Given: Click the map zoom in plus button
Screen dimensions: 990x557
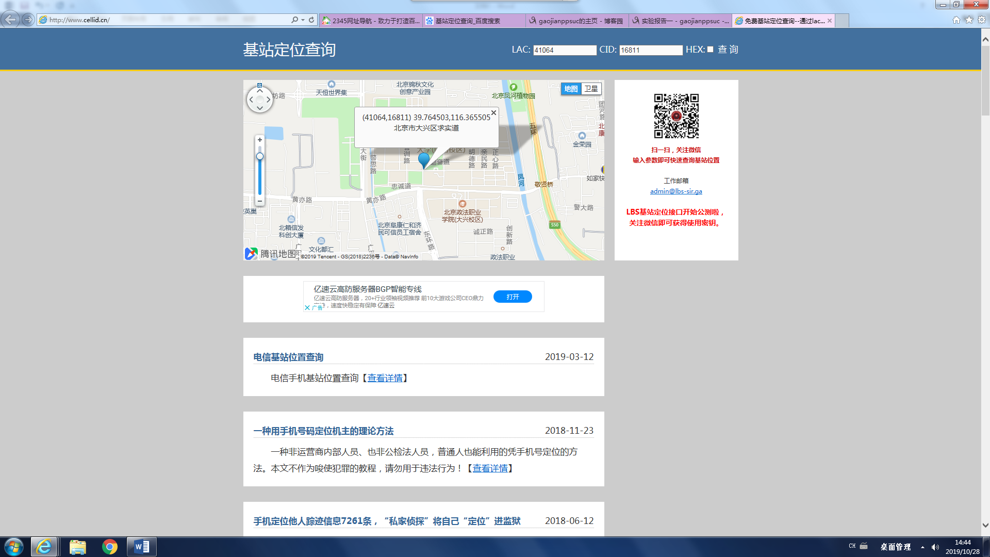Looking at the screenshot, I should click(x=260, y=140).
